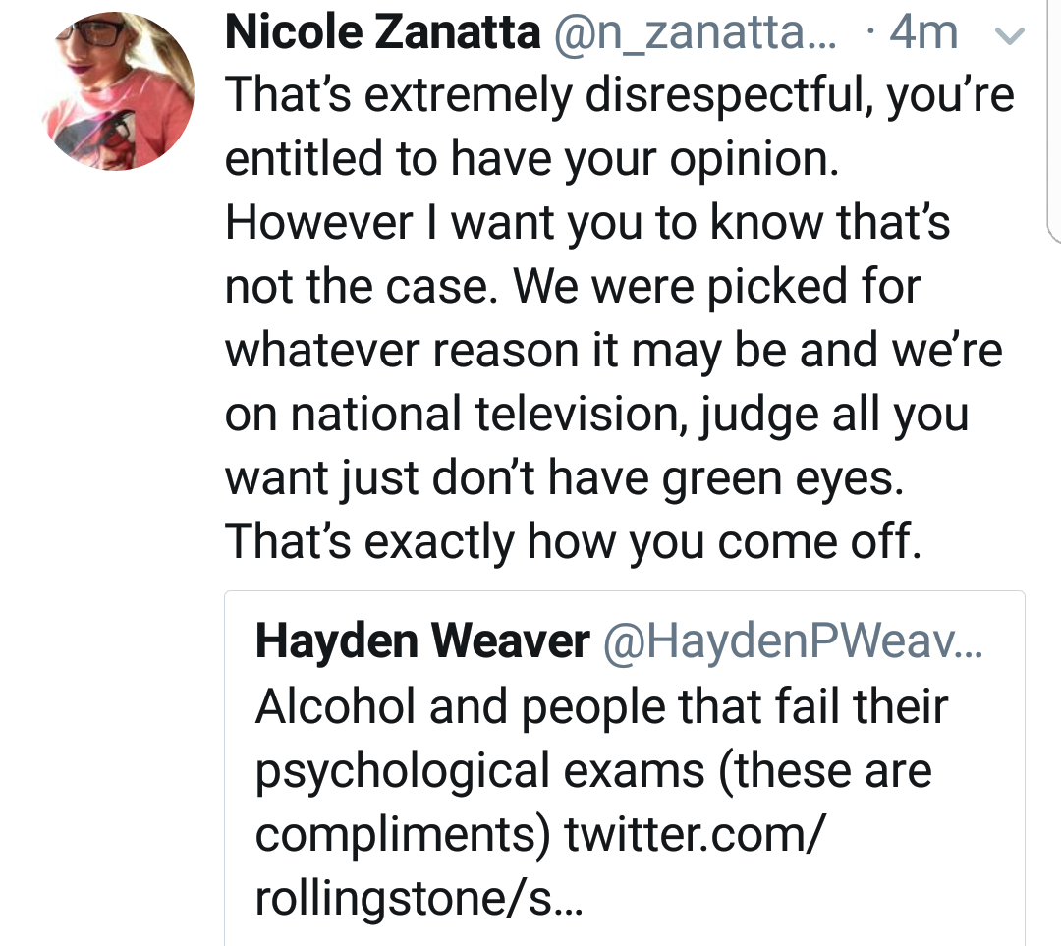
Task: Click the "We were picked for" sentence
Action: pos(716,286)
